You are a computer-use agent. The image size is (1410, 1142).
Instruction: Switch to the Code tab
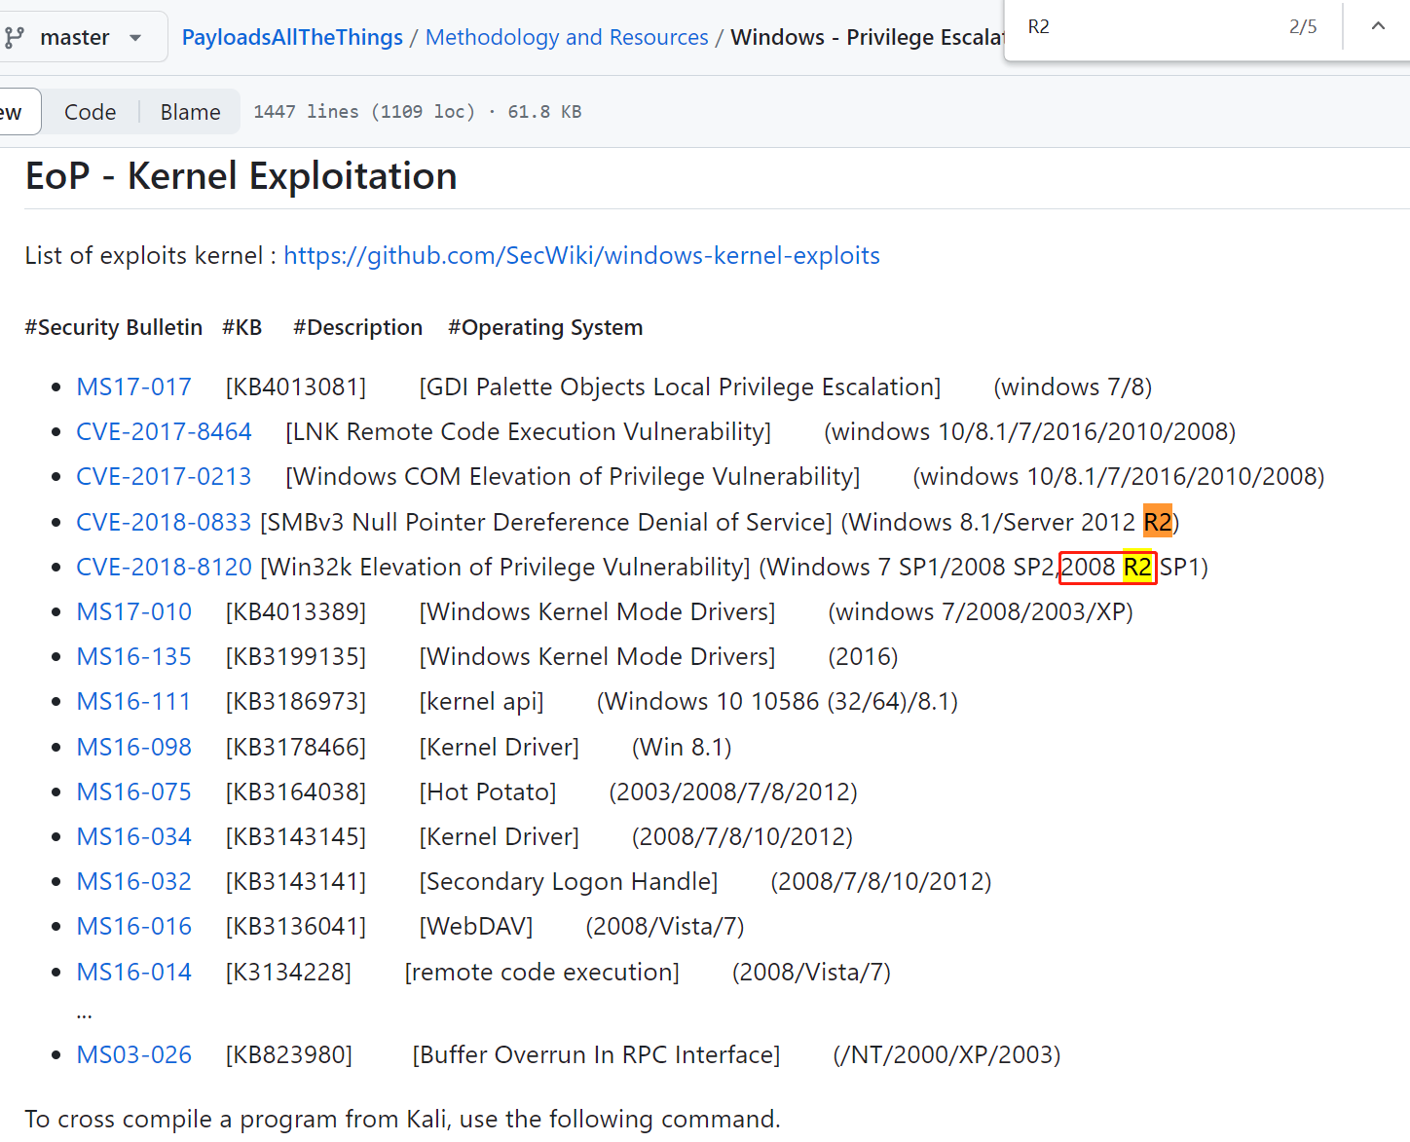point(90,112)
